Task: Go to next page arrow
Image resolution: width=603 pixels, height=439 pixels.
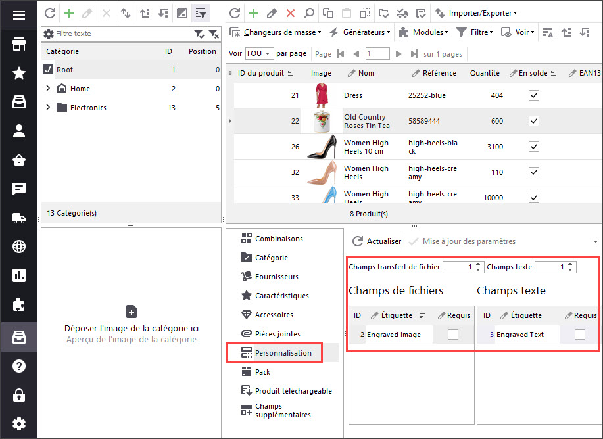Action: [398, 54]
